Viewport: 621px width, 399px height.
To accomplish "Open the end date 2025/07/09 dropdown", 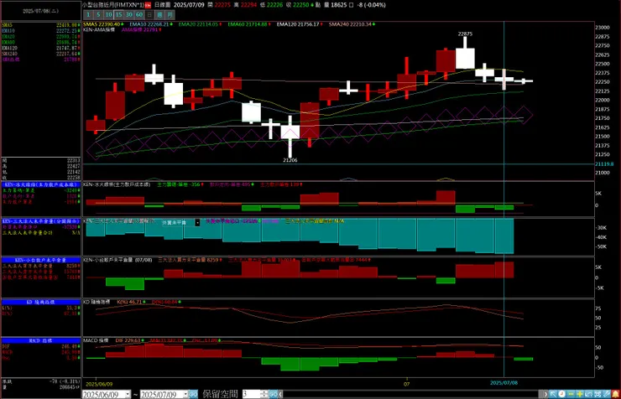I will [x=185, y=394].
